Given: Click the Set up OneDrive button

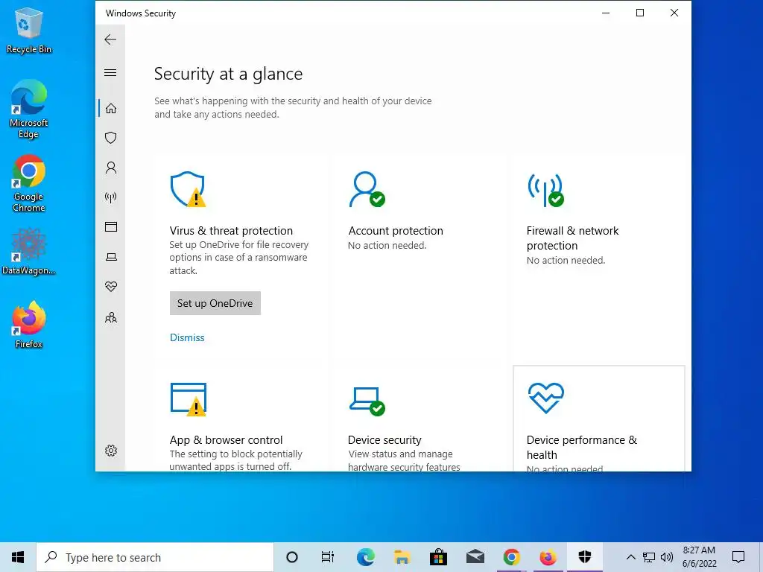Looking at the screenshot, I should point(215,303).
